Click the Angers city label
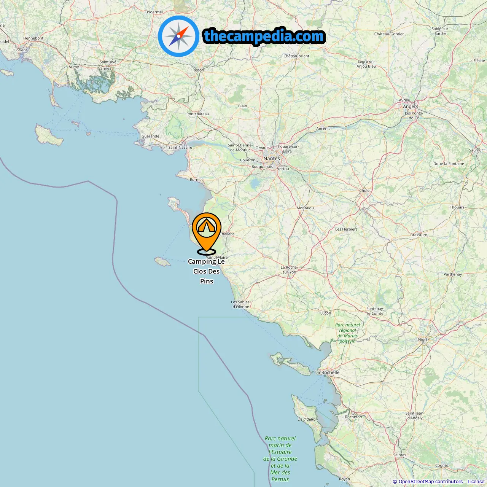 pos(411,106)
